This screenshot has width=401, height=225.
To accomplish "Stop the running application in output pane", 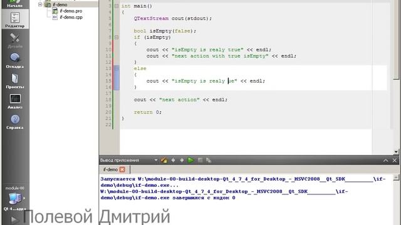I will tap(200, 160).
